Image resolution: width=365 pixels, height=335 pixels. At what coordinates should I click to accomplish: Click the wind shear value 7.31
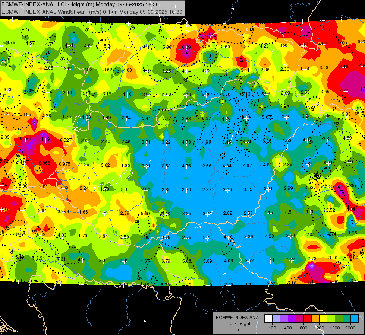(61, 259)
